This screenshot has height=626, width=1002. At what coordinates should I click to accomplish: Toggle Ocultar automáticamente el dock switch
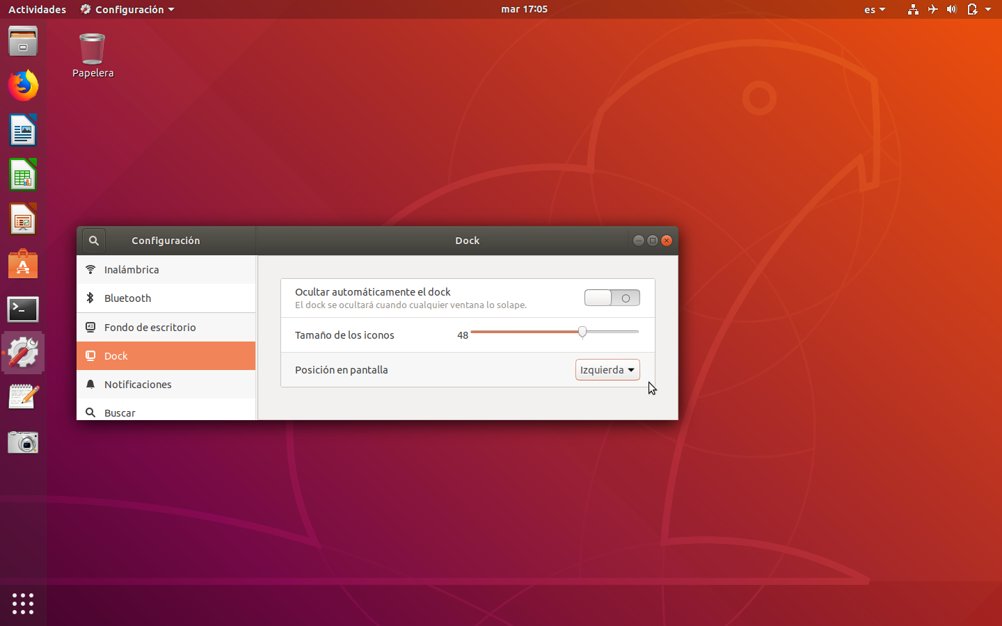(x=612, y=298)
